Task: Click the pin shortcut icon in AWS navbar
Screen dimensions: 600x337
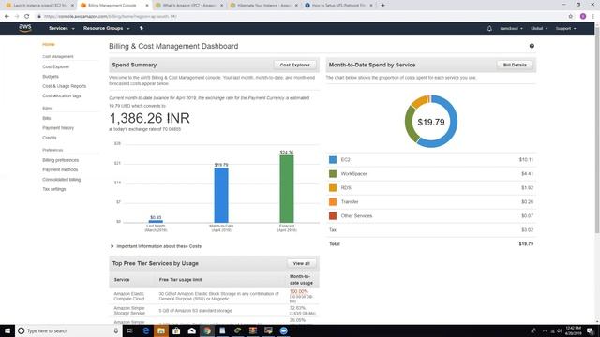Action: click(142, 28)
